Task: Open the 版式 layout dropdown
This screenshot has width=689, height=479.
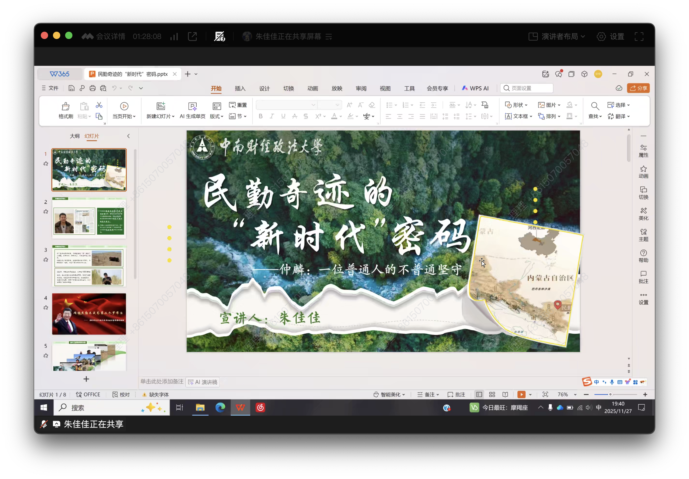Action: [x=216, y=116]
